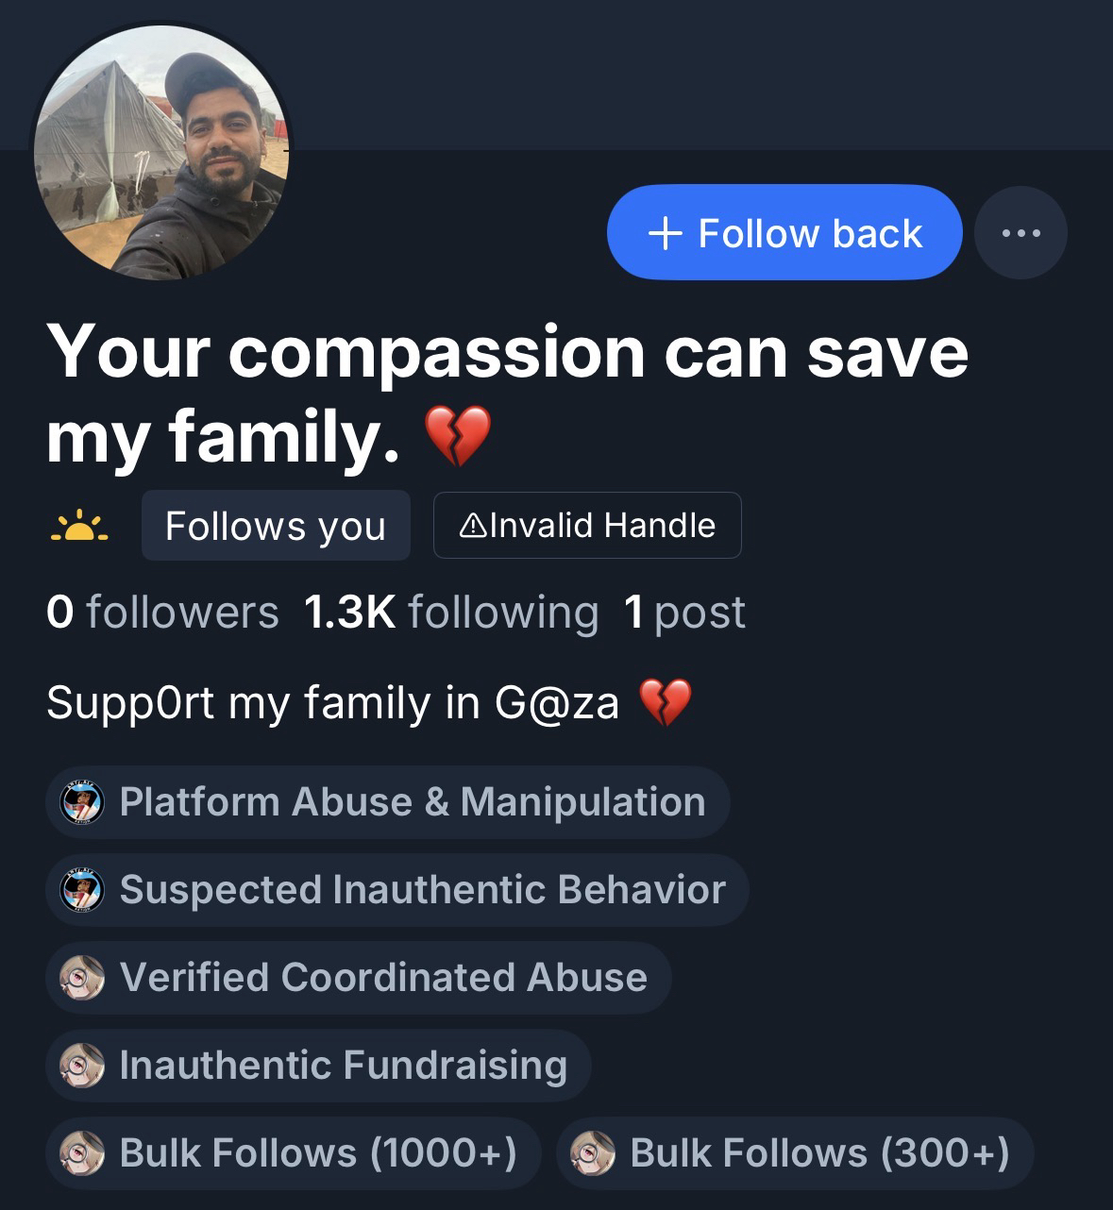The height and width of the screenshot is (1210, 1113).
Task: Click the 1 post count
Action: [684, 613]
